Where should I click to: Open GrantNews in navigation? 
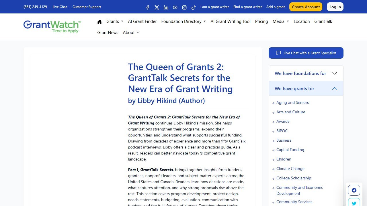(108, 33)
